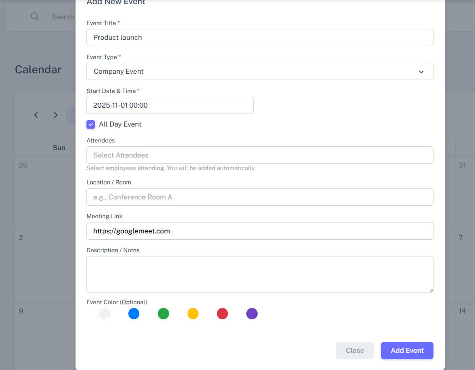Image resolution: width=475 pixels, height=370 pixels.
Task: Click the Add Event button
Action: pos(407,350)
